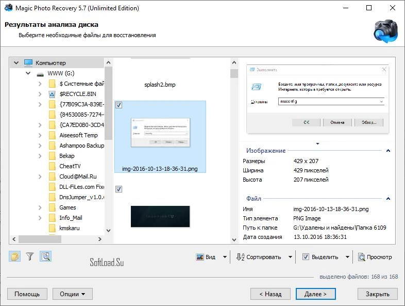Click the Просмотр preview button
405x306 pixels.
(x=375, y=257)
